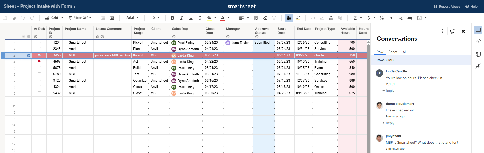
Task: Open the Filter Off dropdown
Action: pyautogui.click(x=80, y=18)
